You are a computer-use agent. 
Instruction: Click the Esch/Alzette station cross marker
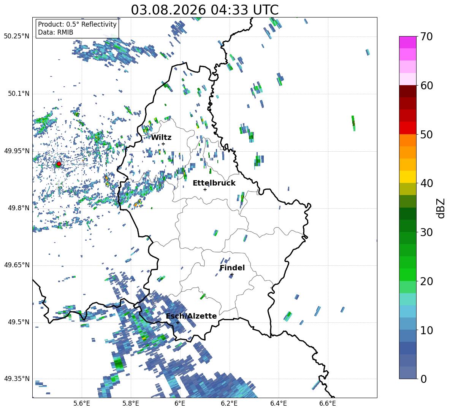177,322
